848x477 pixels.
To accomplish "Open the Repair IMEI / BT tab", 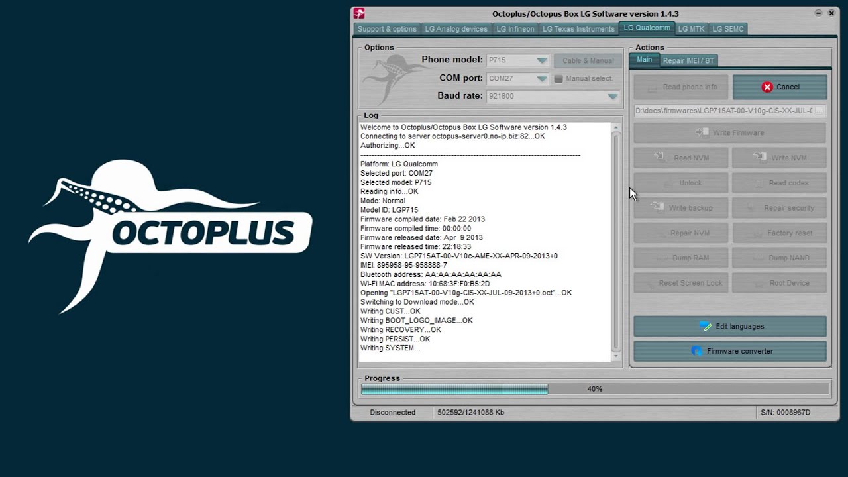I will [688, 60].
